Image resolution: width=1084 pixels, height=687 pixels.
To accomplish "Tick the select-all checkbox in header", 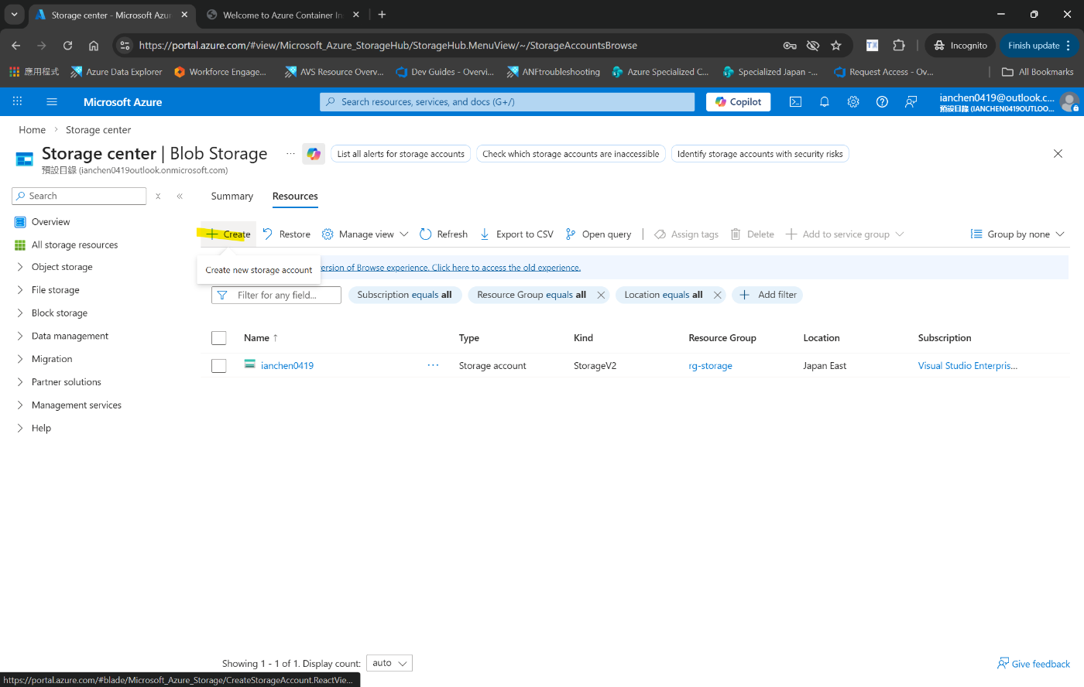I will click(219, 338).
